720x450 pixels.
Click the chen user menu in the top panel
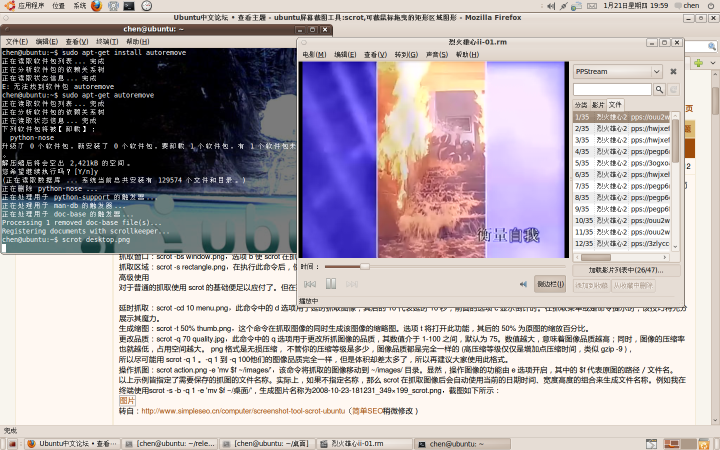point(687,6)
